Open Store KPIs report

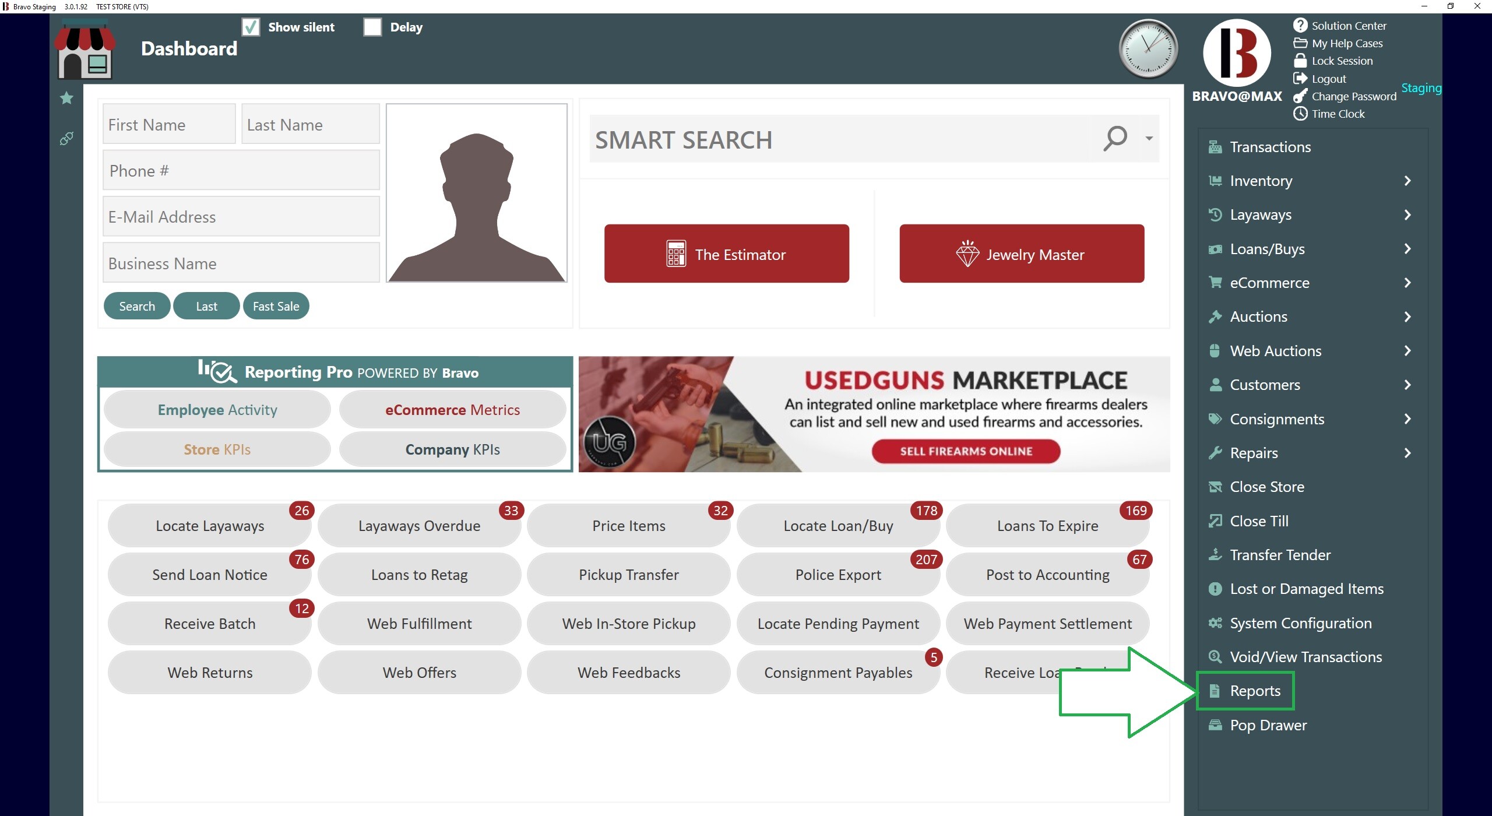coord(217,449)
